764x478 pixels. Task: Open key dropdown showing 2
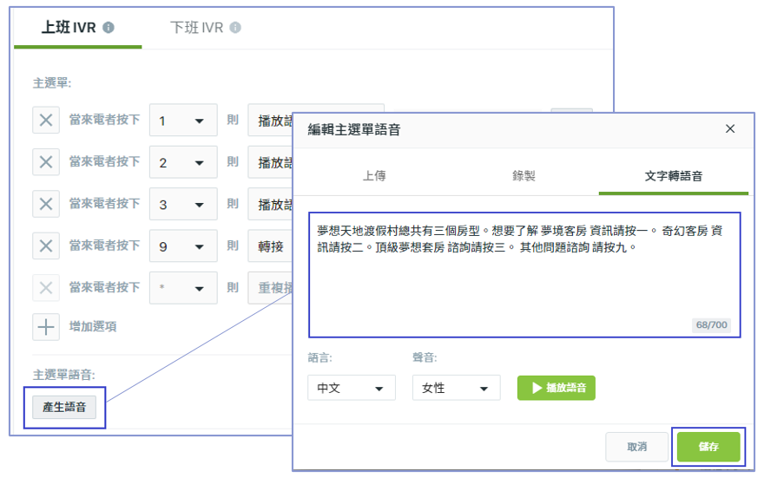(x=183, y=162)
